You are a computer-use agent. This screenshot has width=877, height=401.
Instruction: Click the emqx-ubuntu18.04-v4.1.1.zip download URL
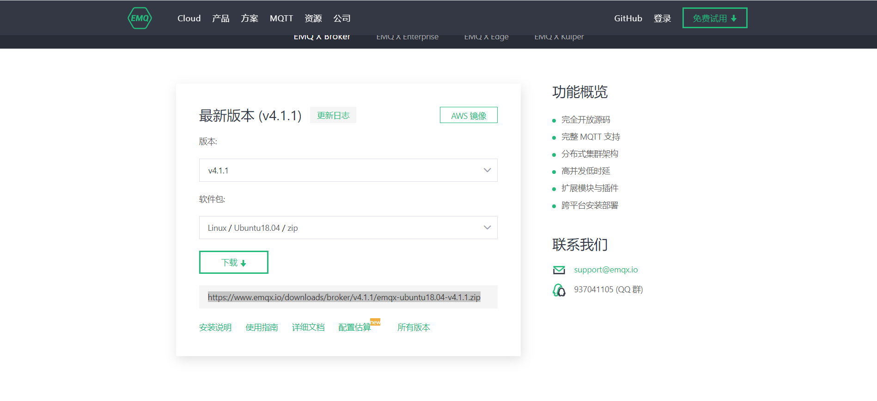coord(344,297)
